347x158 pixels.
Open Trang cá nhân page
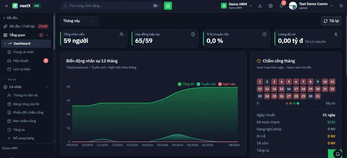click(26, 52)
